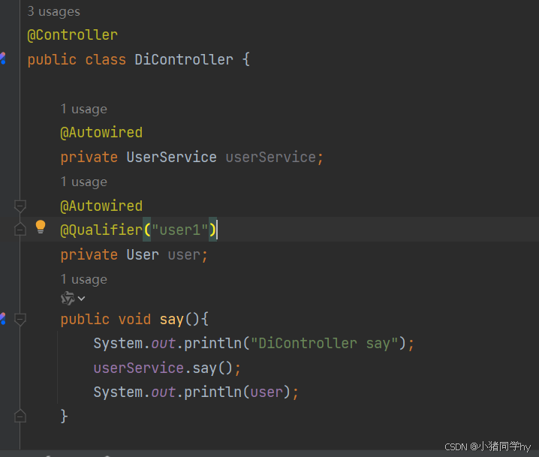
Task: Collapse fold marker at second @Autowired line
Action: click(x=20, y=206)
